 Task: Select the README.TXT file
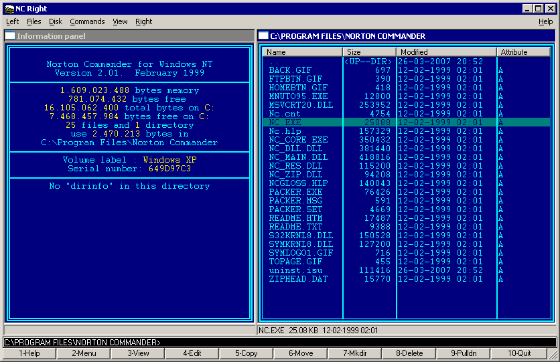pos(295,227)
